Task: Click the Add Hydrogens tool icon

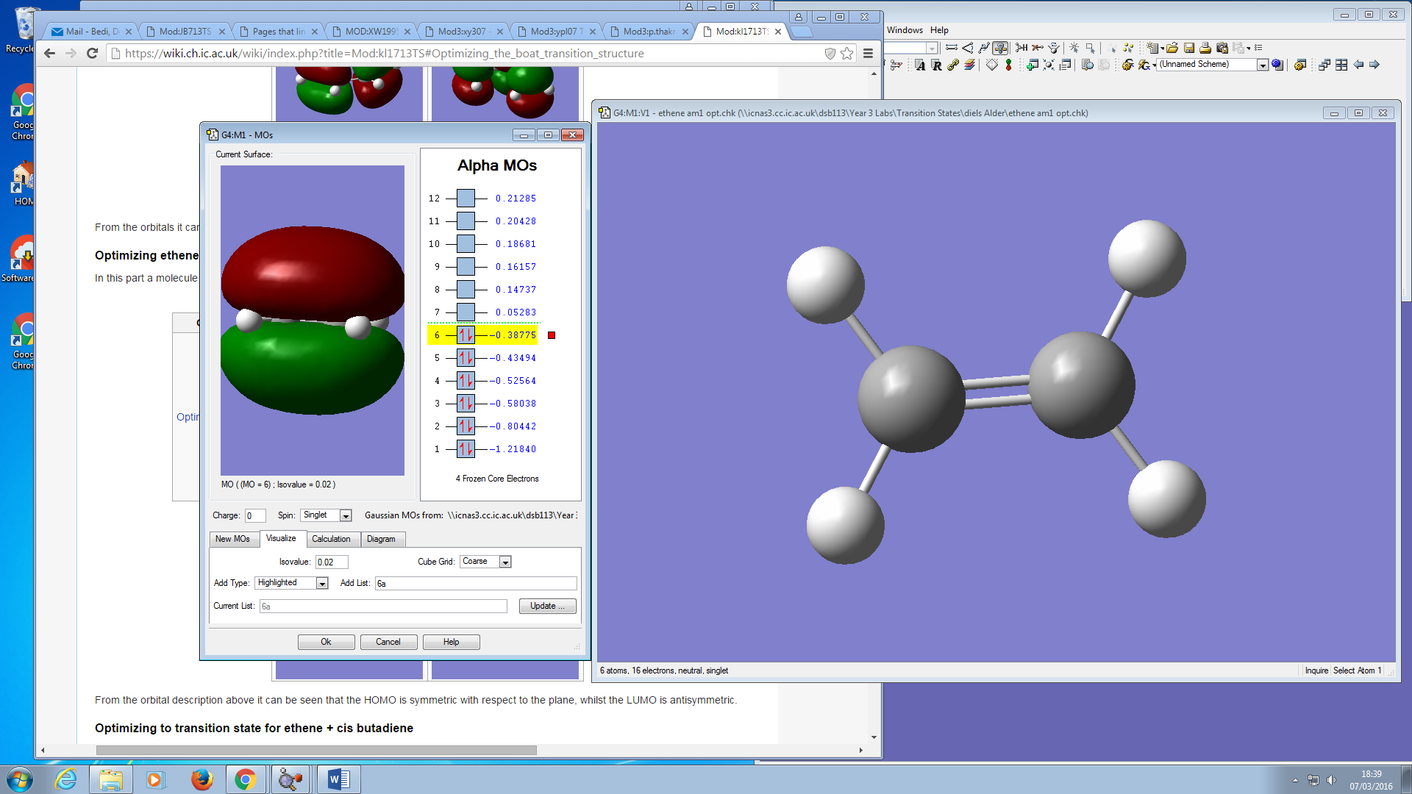Action: click(1021, 48)
